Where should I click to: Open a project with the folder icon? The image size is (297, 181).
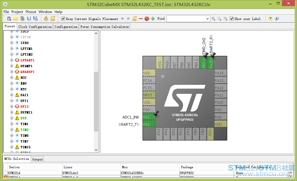point(16,19)
